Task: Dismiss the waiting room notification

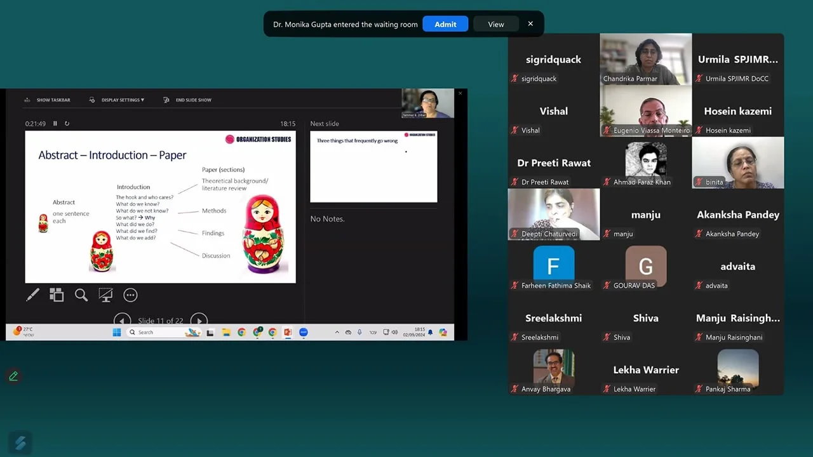Action: (x=530, y=24)
